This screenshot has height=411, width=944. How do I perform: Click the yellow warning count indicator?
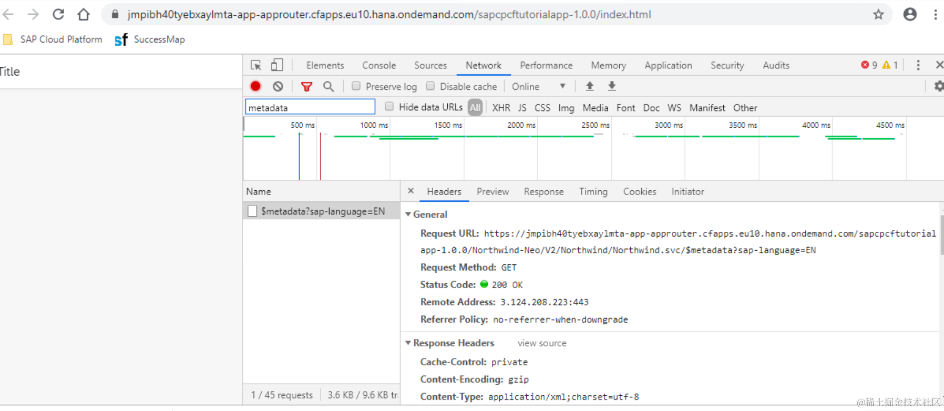890,65
